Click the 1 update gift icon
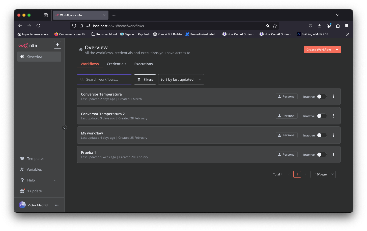The image size is (367, 231). [22, 191]
